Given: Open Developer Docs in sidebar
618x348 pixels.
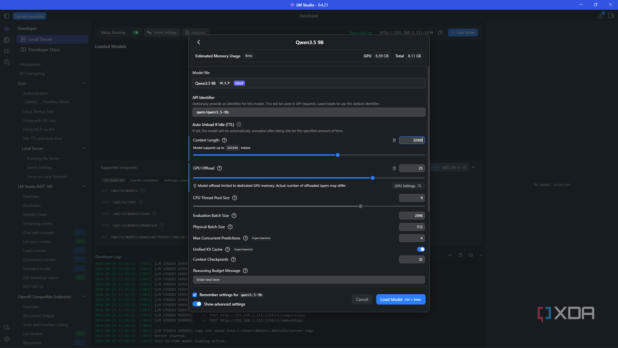Looking at the screenshot, I should point(52,49).
